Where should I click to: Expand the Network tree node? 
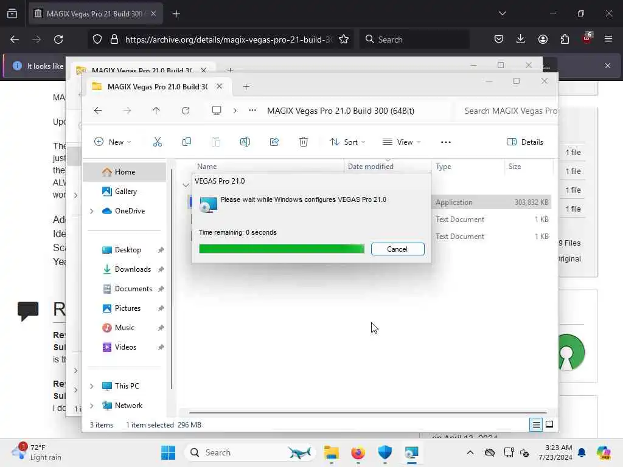[x=92, y=406]
